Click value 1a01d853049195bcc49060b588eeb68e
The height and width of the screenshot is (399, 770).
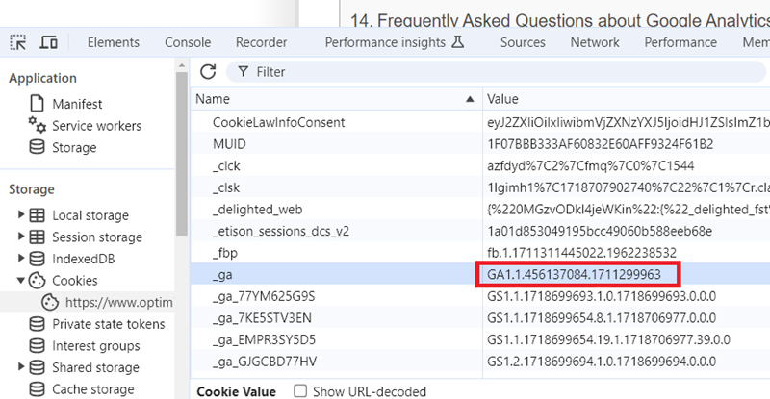(600, 231)
